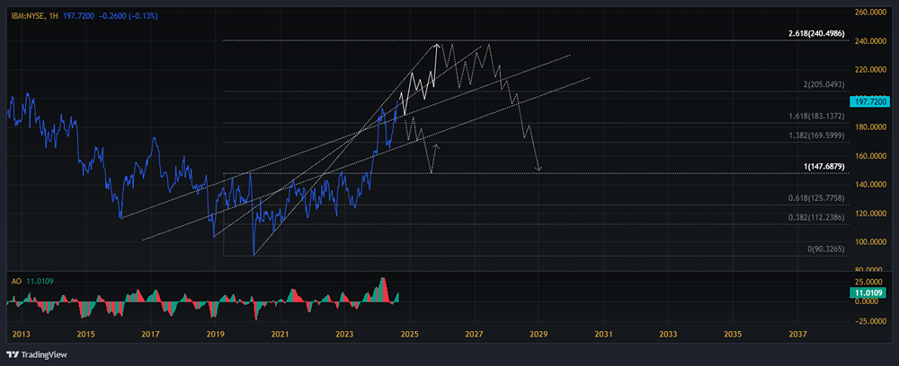Click the 2019 time axis label
Screen dimensions: 899x366
(x=215, y=334)
